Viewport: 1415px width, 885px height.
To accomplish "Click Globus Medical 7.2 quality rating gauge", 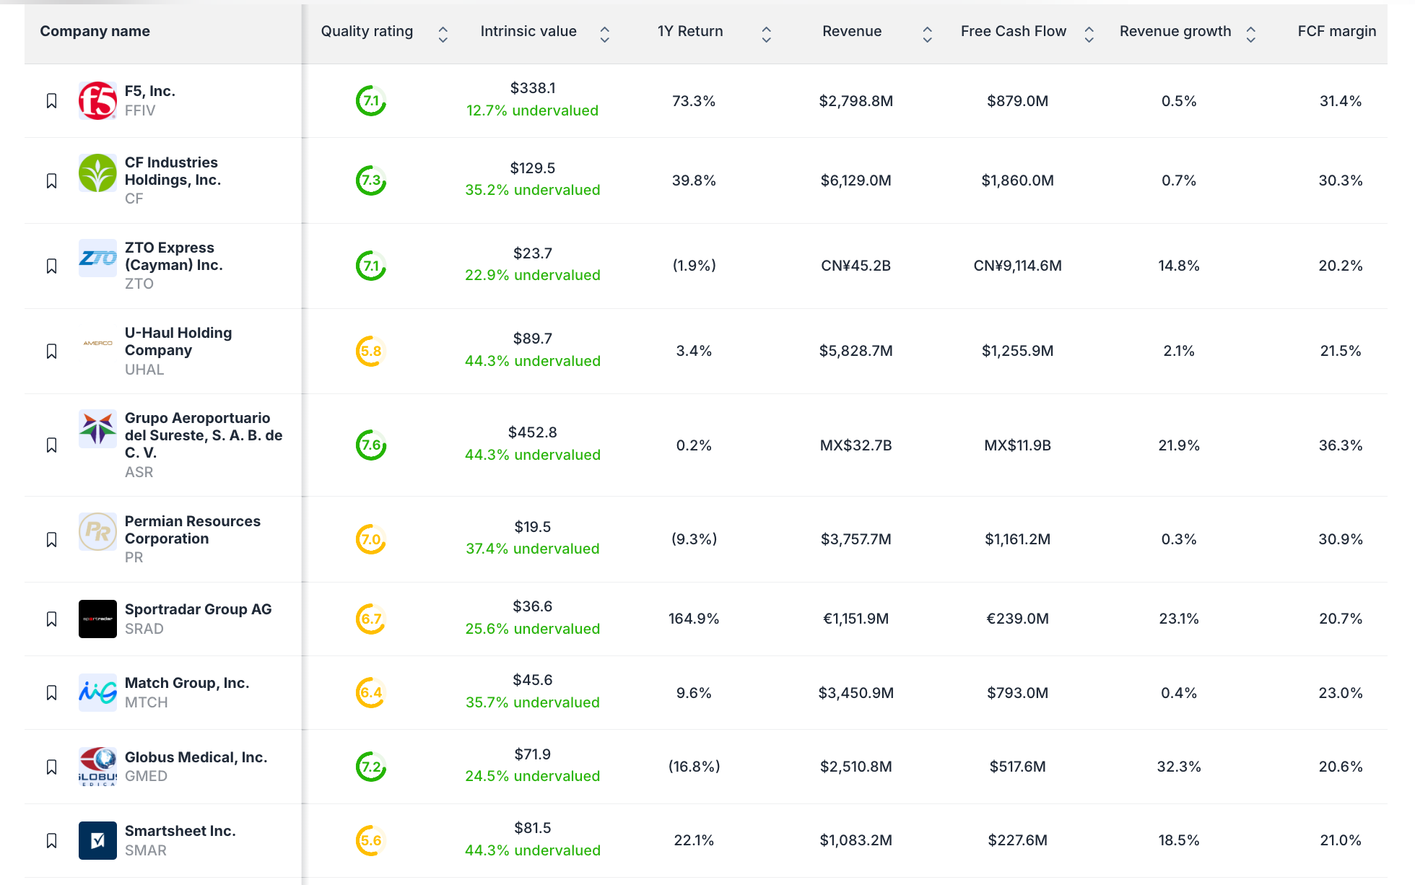I will [x=371, y=767].
